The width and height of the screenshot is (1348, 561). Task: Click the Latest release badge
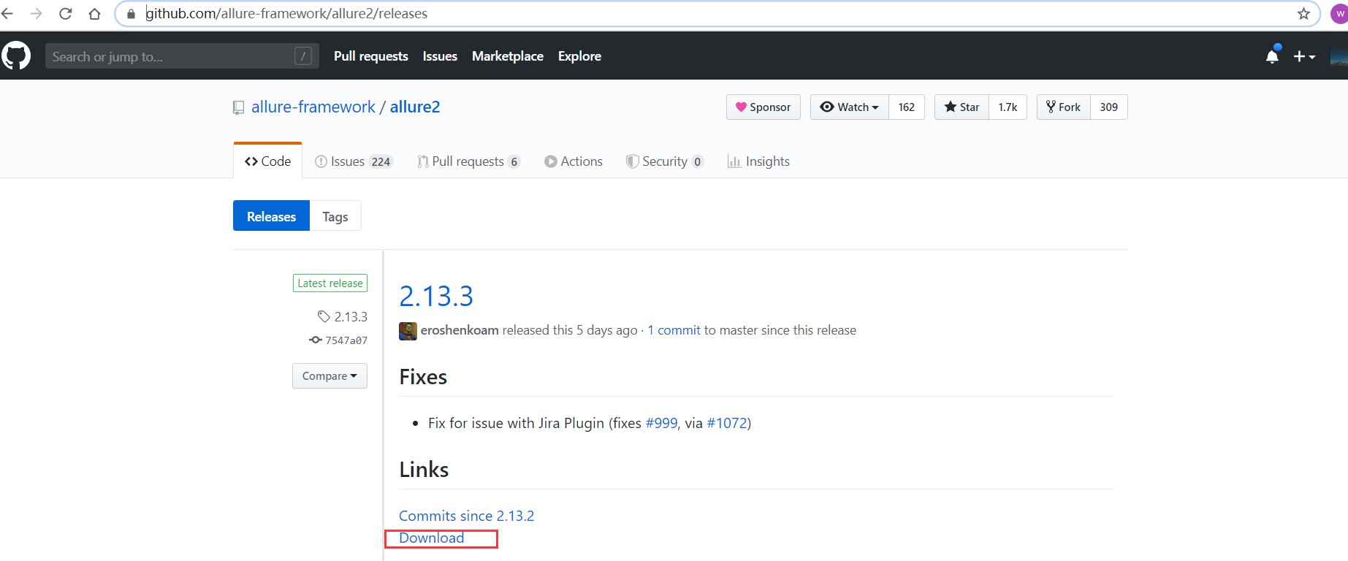point(330,283)
